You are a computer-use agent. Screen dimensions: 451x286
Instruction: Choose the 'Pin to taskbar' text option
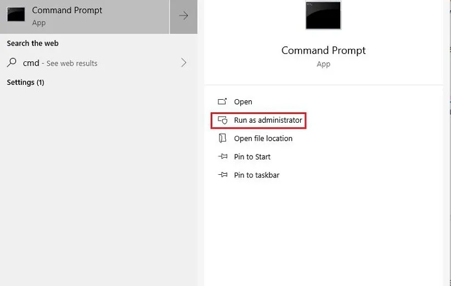(256, 175)
